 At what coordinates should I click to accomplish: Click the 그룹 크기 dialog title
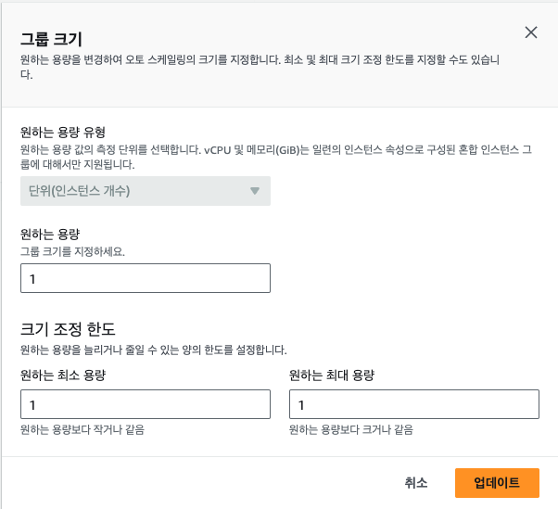point(51,39)
